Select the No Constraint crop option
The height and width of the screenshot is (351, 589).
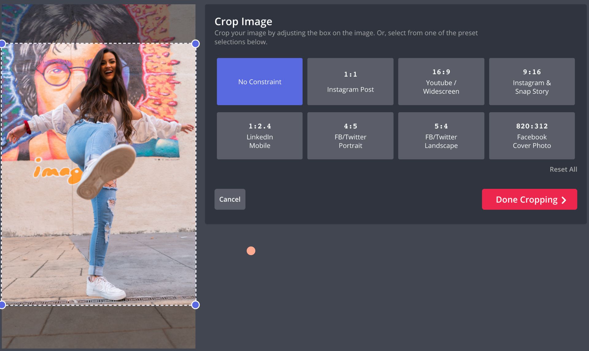(260, 82)
